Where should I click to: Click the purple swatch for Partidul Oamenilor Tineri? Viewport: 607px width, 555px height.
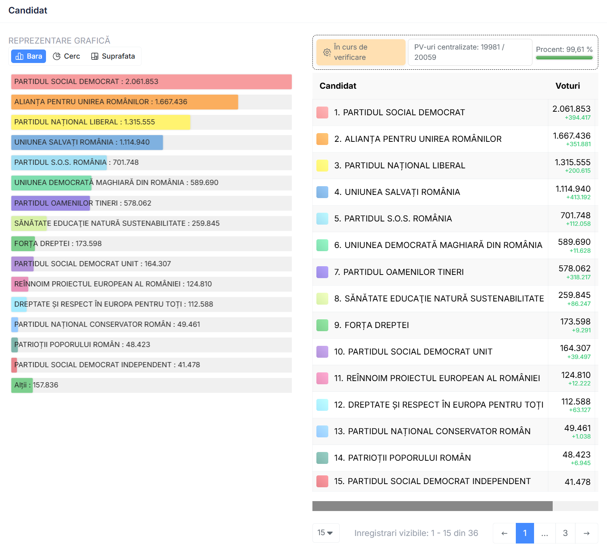[322, 272]
